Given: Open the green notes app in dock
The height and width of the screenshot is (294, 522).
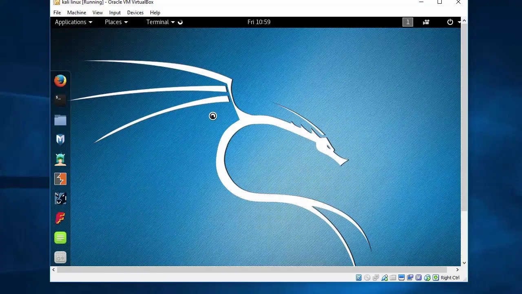Looking at the screenshot, I should (60, 238).
